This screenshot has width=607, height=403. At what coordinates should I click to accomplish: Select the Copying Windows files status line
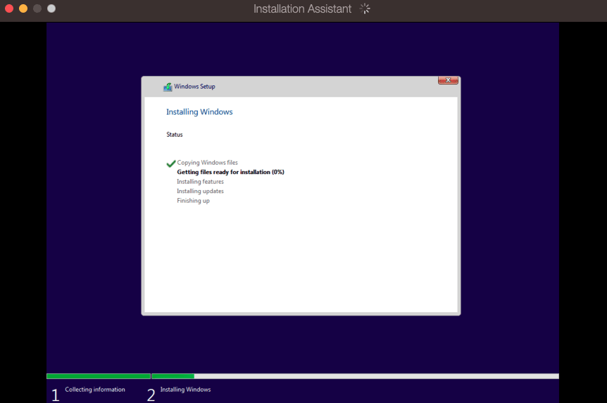207,163
